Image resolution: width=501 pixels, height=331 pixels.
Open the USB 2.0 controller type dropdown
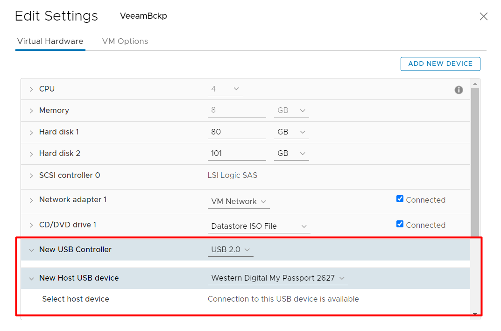point(231,250)
